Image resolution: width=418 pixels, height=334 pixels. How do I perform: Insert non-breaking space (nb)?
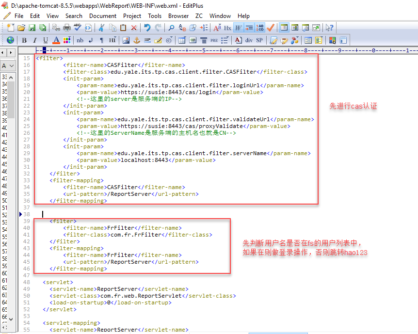click(80, 40)
